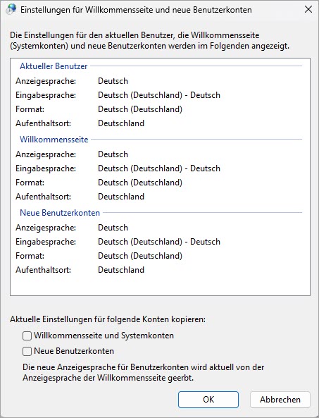
Task: Click the 'Aktuelle Einstellungen für folgende Konten kopieren' text
Action: (108, 319)
